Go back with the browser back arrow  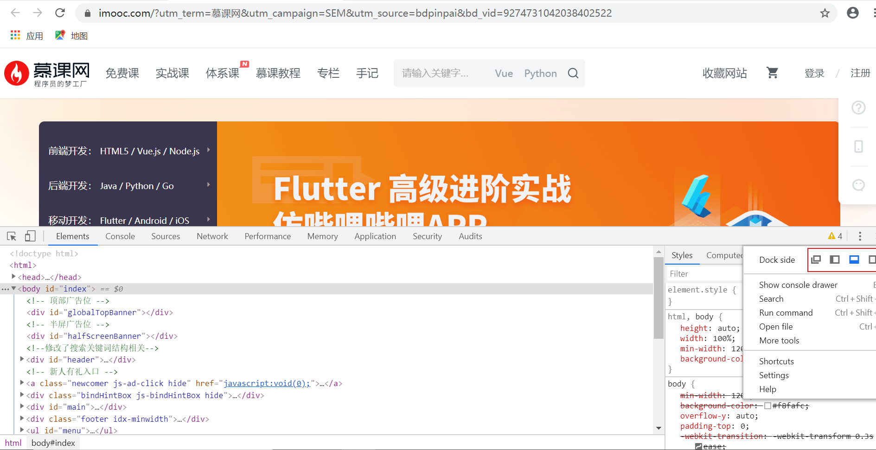tap(15, 13)
